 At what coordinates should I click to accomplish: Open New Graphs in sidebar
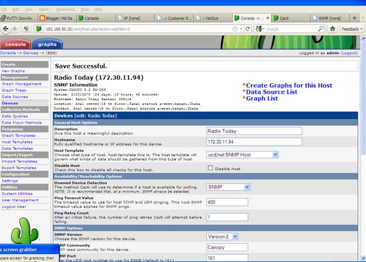click(13, 71)
